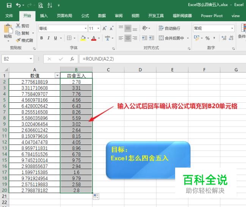The image size is (246, 207).
Task: Click the Save icon in quick access toolbar
Action: pyautogui.click(x=9, y=5)
